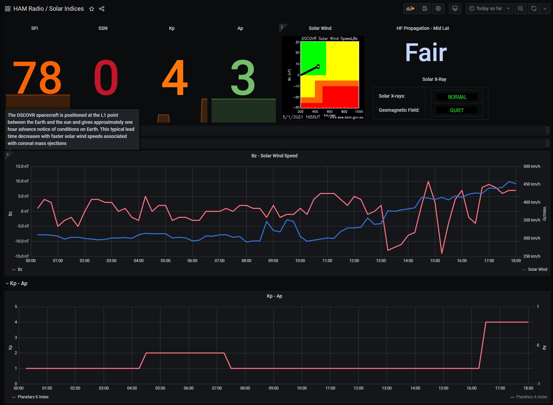This screenshot has height=405, width=553.
Task: Grab the upper collapsed row drag handle
Action: click(548, 131)
